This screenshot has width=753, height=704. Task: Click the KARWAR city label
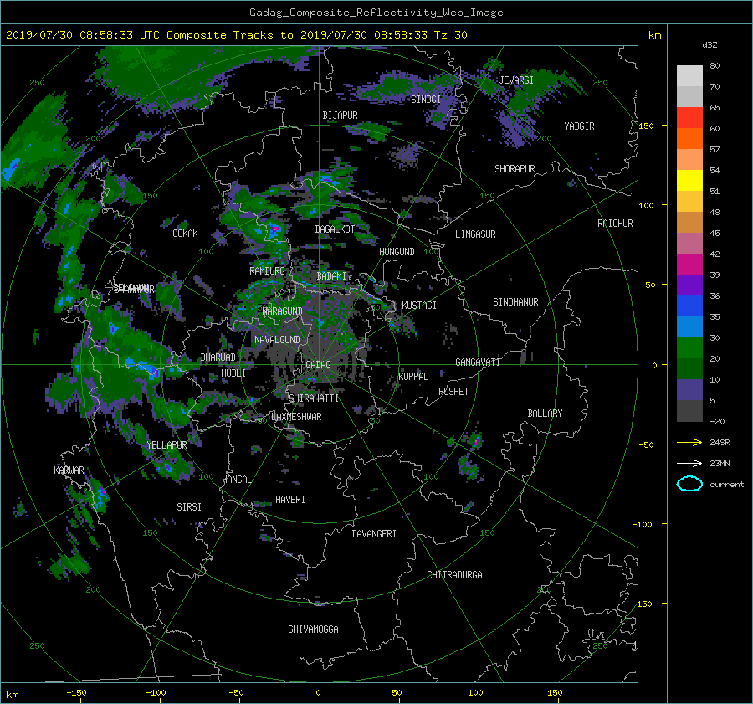(69, 470)
